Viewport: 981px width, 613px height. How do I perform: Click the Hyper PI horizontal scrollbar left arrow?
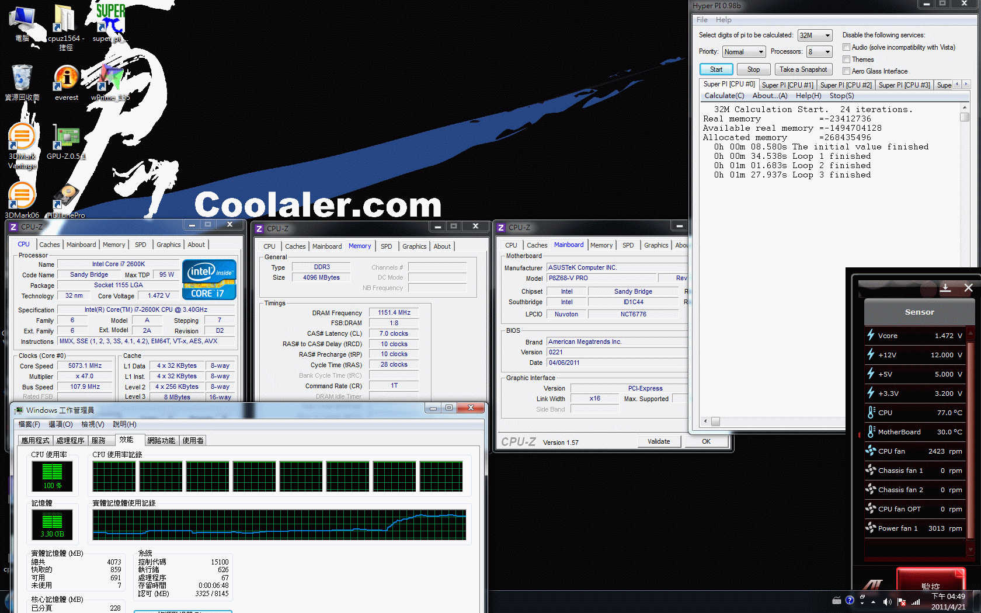[x=705, y=421]
